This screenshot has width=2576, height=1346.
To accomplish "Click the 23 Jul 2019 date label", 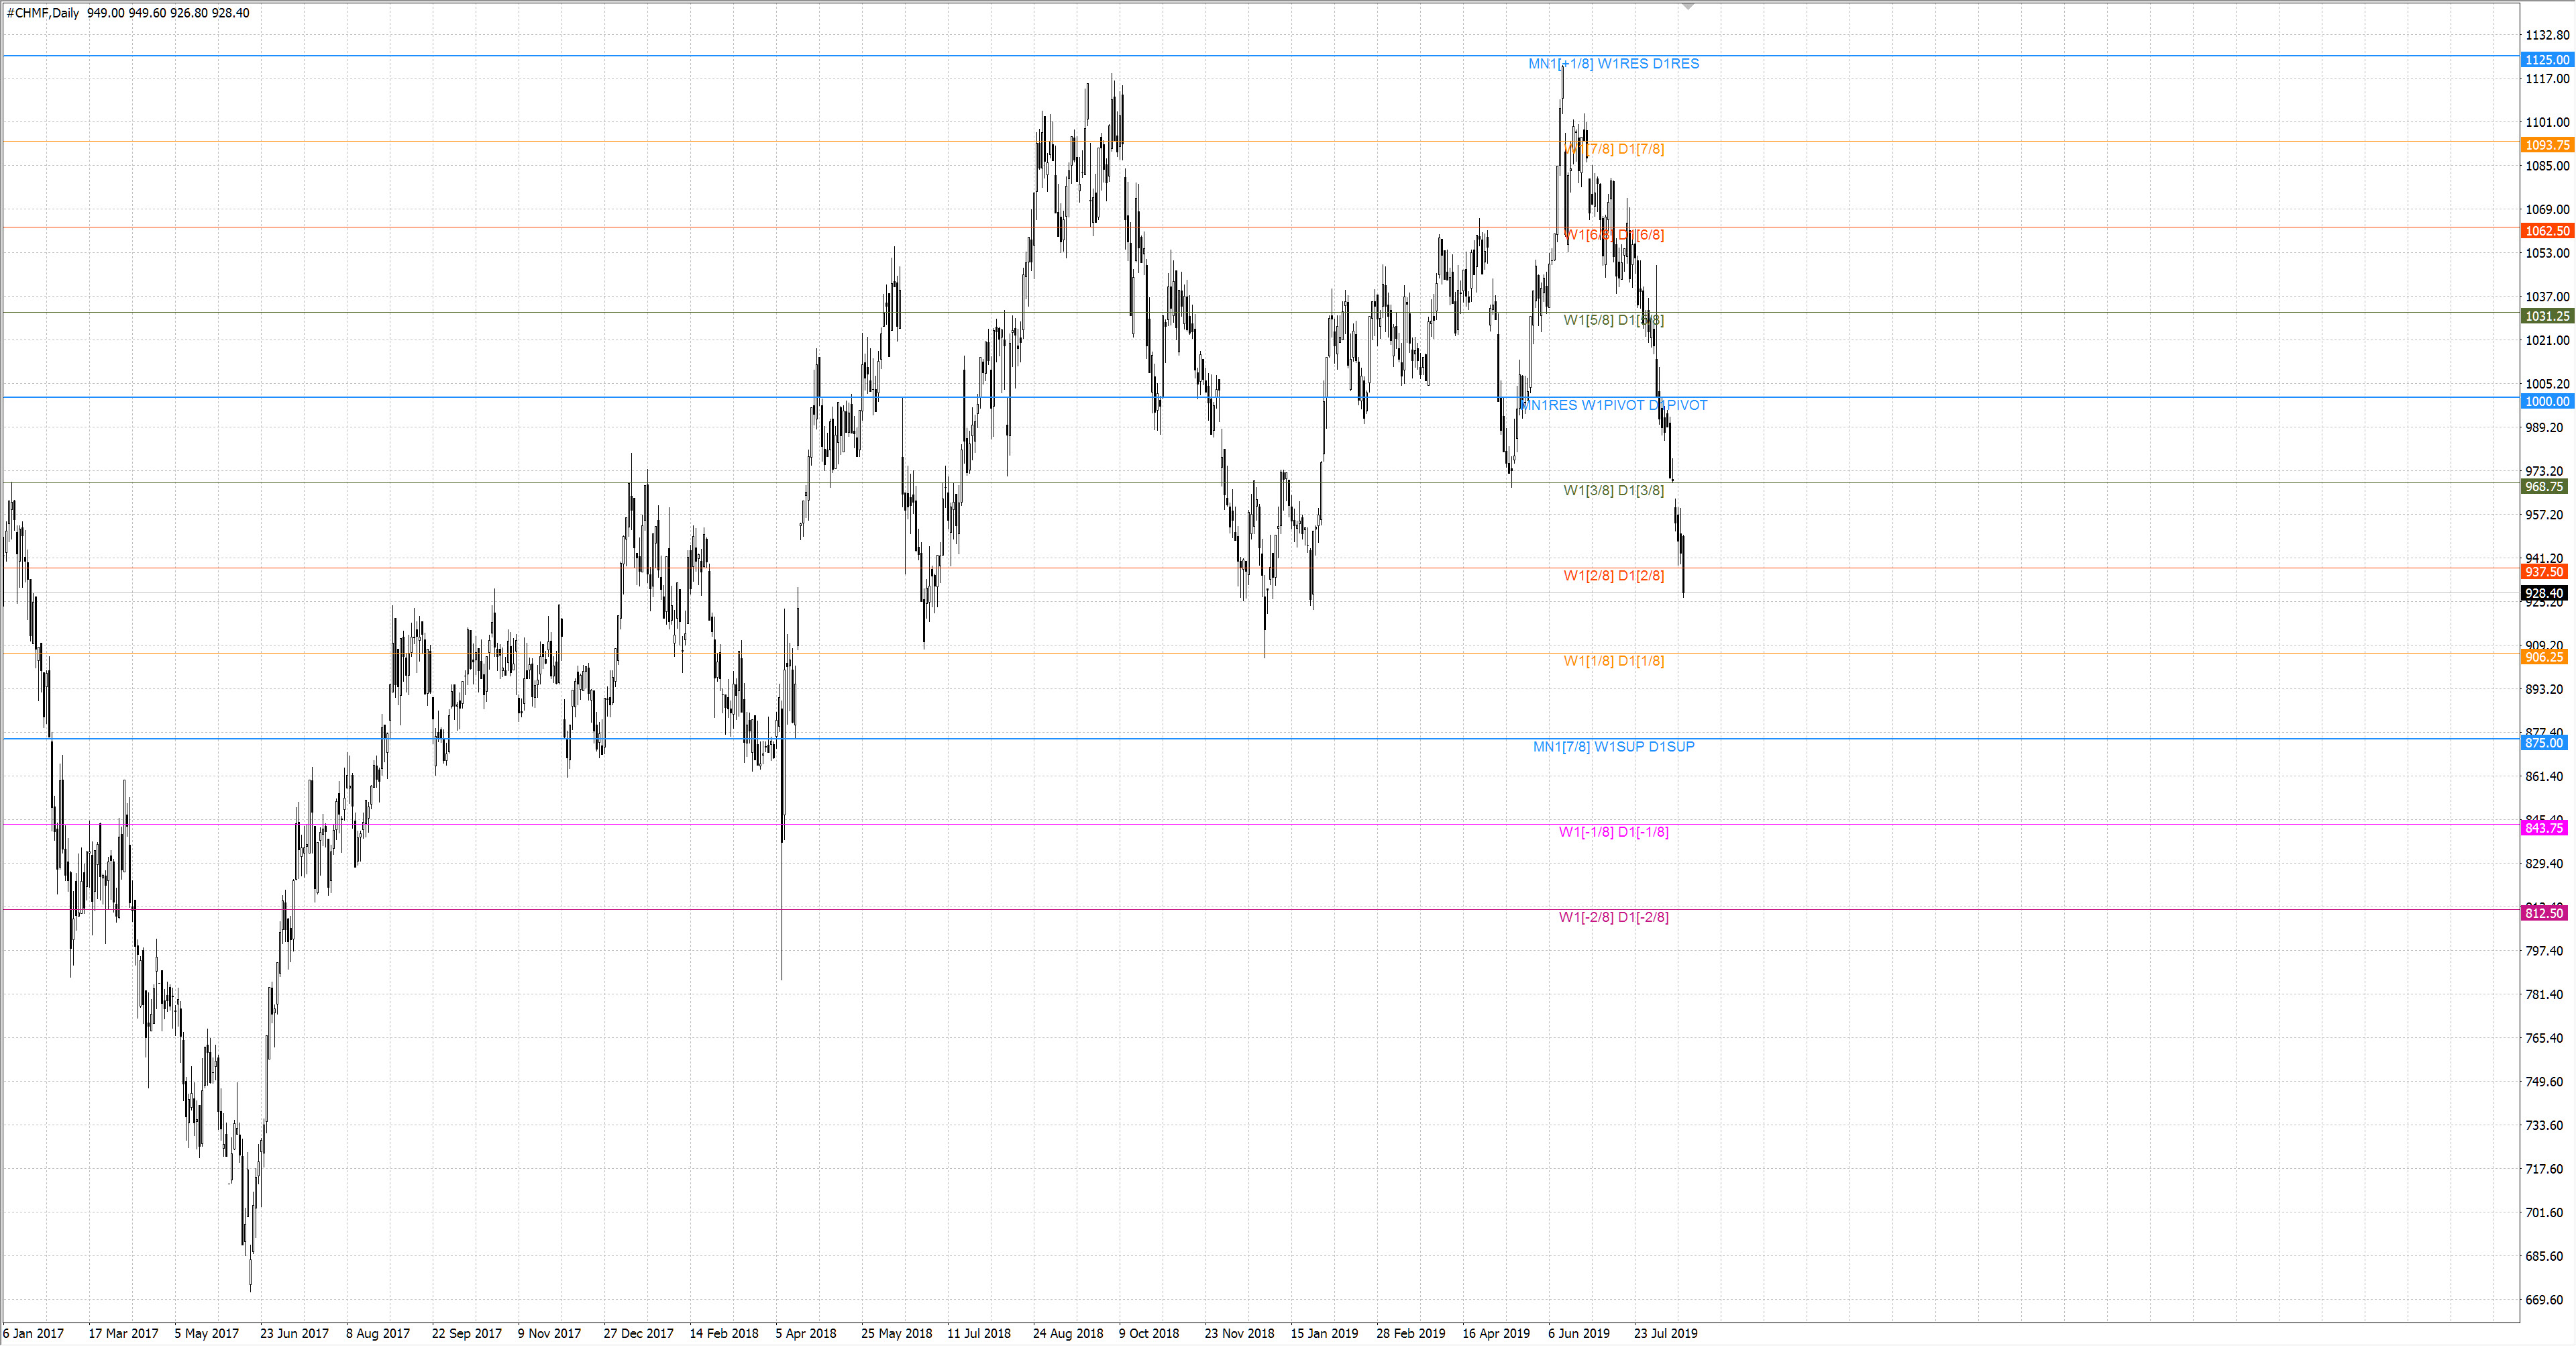I will [x=1665, y=1333].
